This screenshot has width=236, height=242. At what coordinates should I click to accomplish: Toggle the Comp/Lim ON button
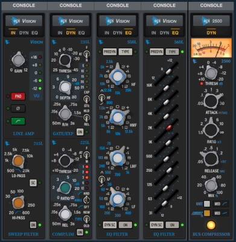[x=80, y=232]
